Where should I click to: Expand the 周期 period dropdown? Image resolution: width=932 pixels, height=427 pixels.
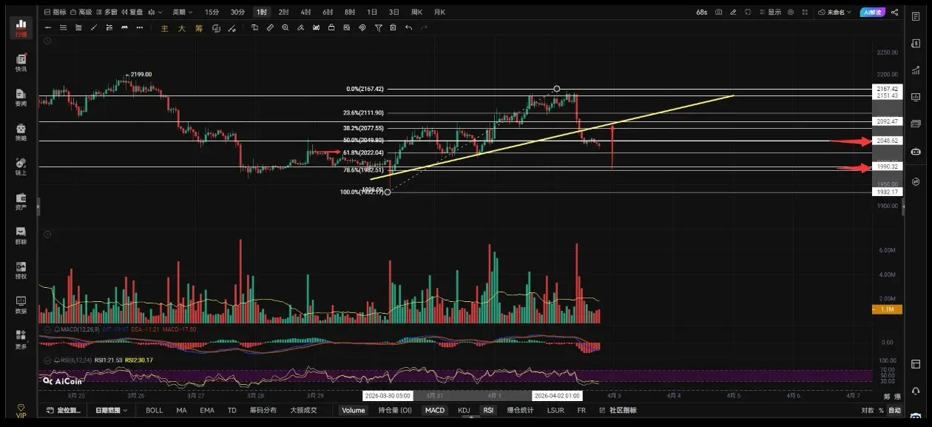[x=182, y=12]
